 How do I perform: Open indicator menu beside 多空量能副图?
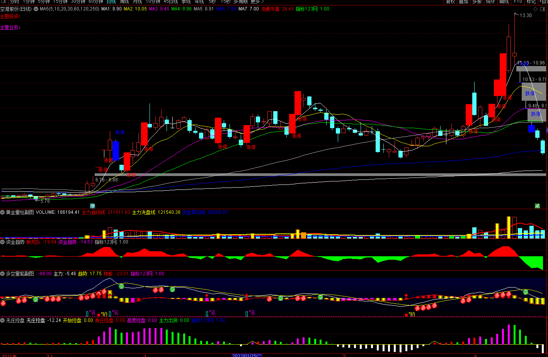[2, 274]
